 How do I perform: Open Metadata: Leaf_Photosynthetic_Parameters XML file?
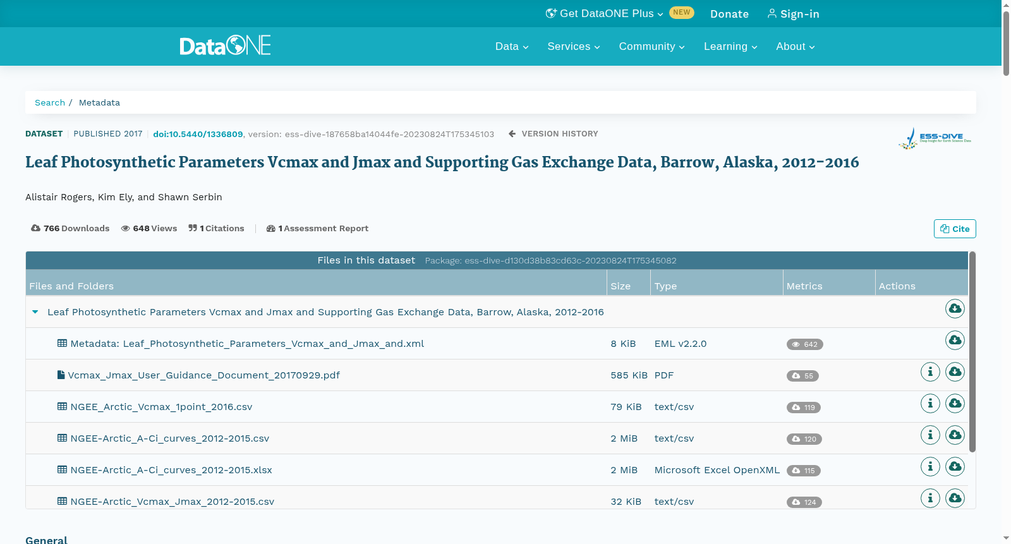coord(247,344)
